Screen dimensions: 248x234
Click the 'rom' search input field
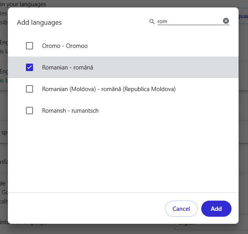pos(189,22)
